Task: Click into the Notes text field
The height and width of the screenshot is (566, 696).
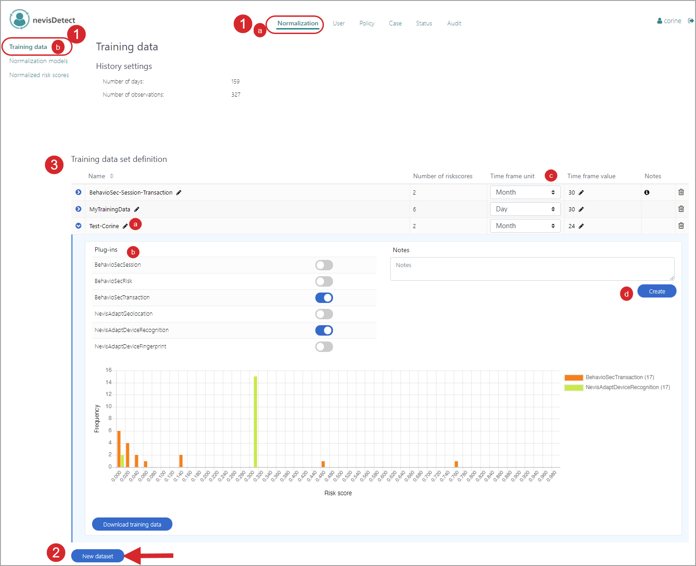Action: (x=532, y=269)
